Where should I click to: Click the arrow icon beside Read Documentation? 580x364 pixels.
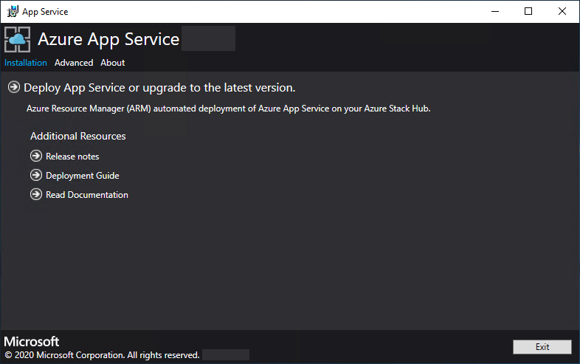36,195
